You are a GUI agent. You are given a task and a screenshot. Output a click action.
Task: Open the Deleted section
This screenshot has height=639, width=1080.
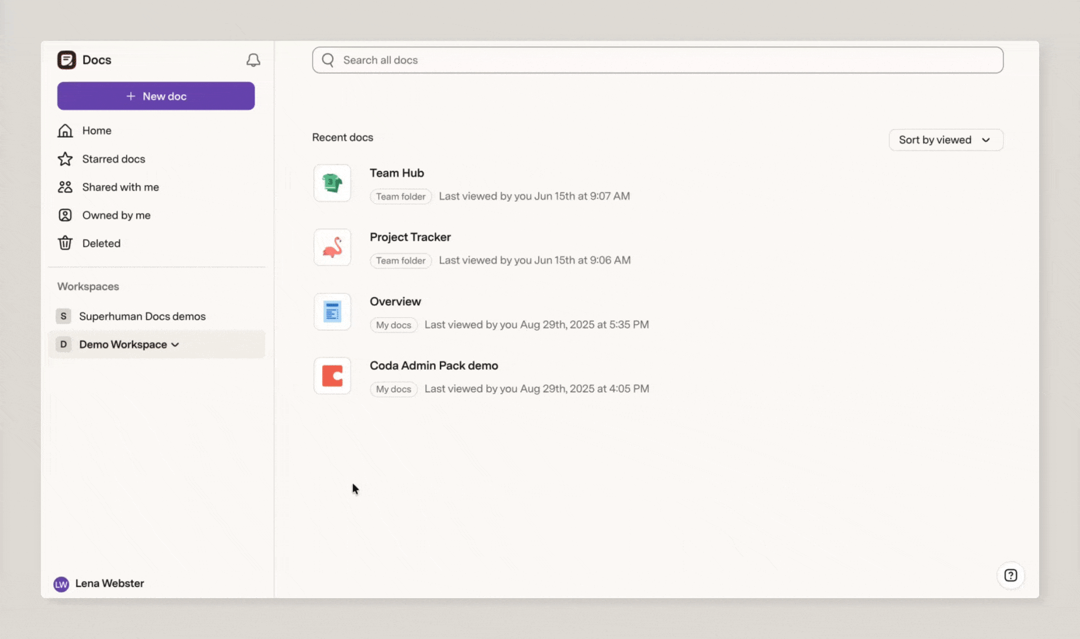[x=101, y=243]
